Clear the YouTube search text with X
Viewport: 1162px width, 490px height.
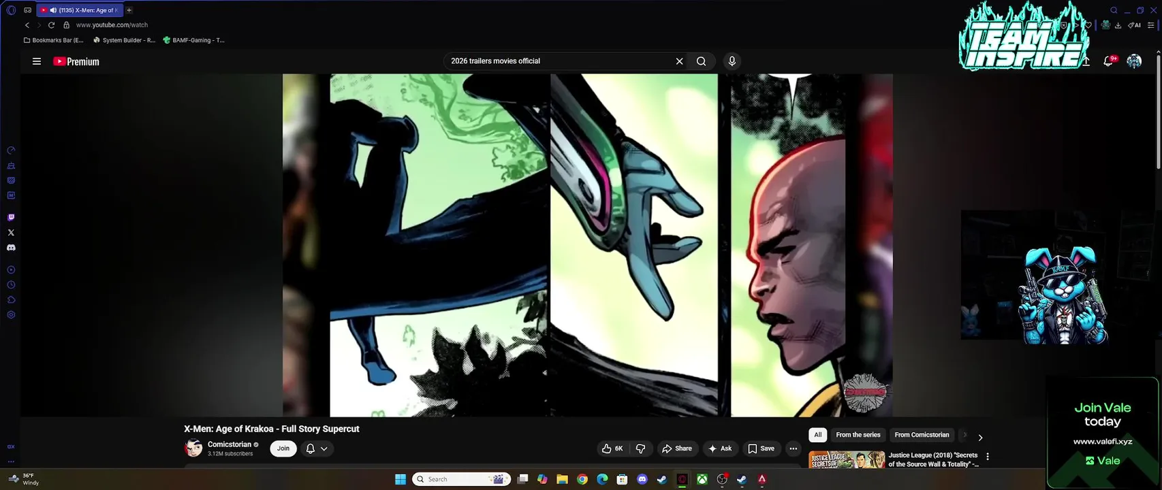(679, 61)
